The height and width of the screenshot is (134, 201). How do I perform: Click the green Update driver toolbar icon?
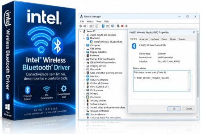click(118, 26)
